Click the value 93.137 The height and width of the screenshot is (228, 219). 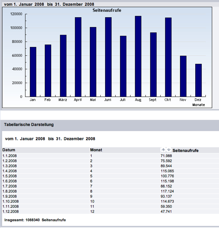166,196
